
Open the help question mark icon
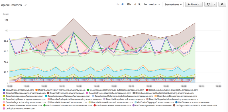tap(222, 4)
